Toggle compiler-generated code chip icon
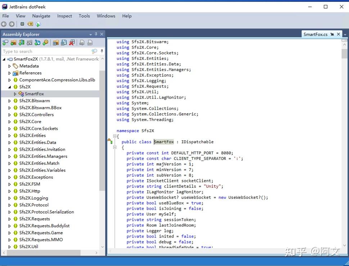Image resolution: width=349 pixels, height=266 pixels. click(x=22, y=24)
